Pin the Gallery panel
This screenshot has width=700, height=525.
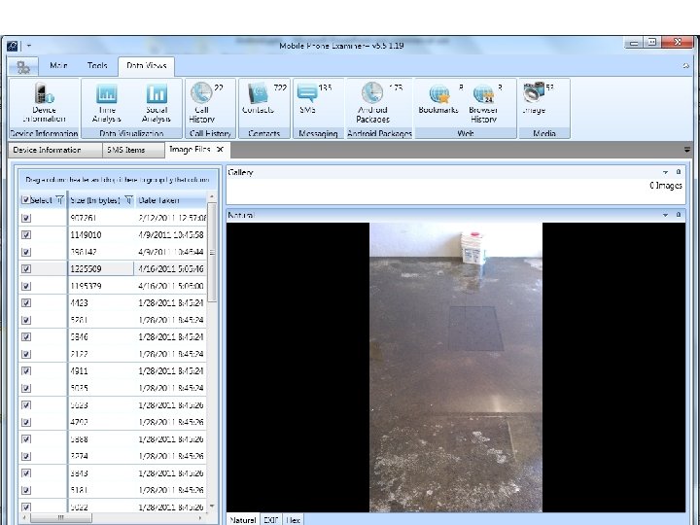pyautogui.click(x=679, y=172)
